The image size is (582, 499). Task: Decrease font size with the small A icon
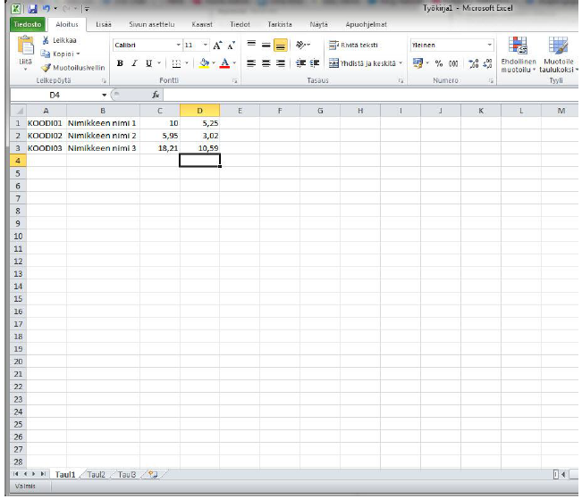click(232, 46)
